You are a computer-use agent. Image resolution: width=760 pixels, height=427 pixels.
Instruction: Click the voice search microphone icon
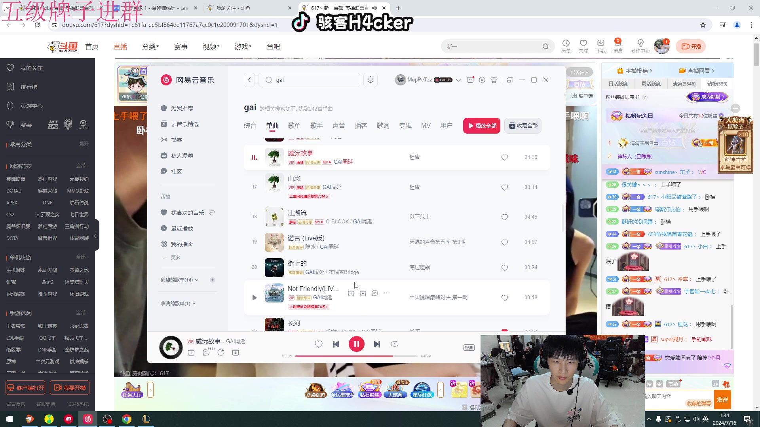[x=370, y=80]
